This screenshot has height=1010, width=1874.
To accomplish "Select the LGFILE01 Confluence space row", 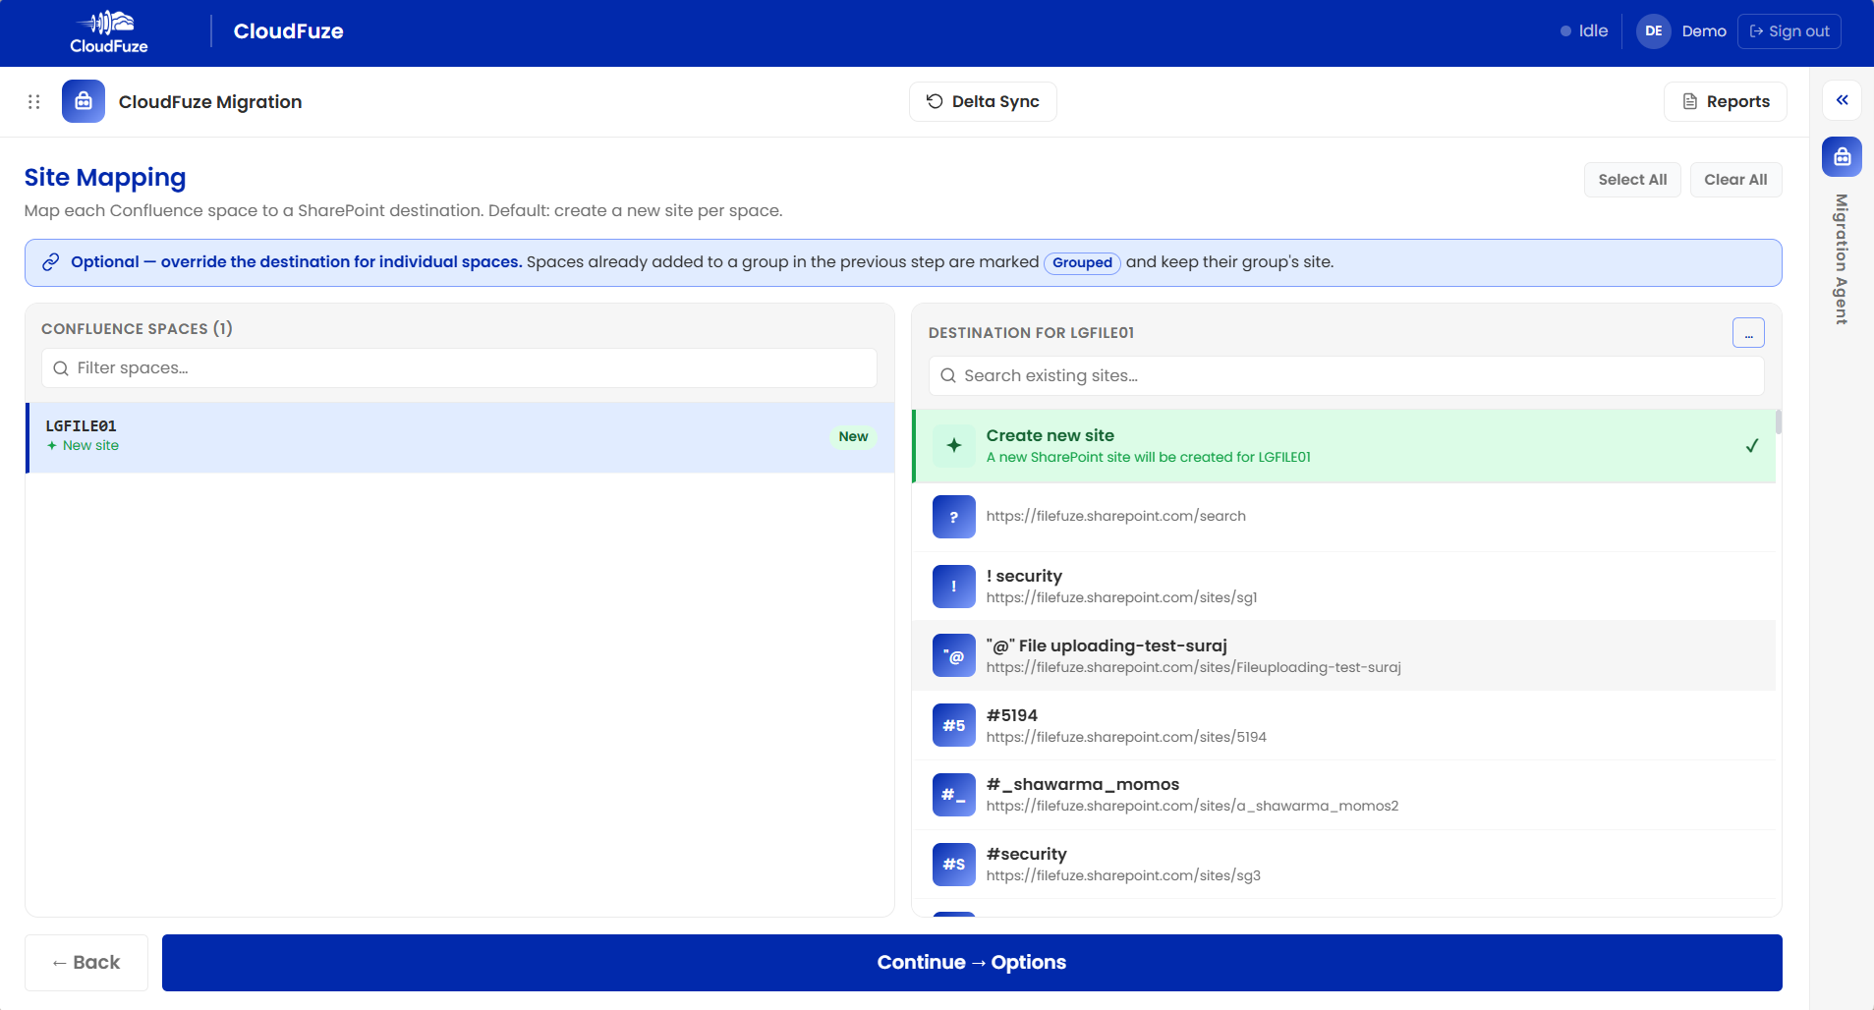I will click(x=460, y=437).
